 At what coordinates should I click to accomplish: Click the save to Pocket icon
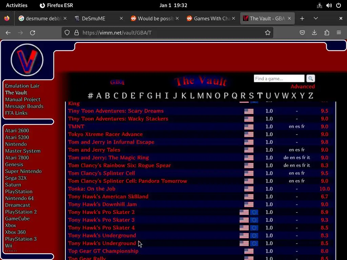(302, 33)
